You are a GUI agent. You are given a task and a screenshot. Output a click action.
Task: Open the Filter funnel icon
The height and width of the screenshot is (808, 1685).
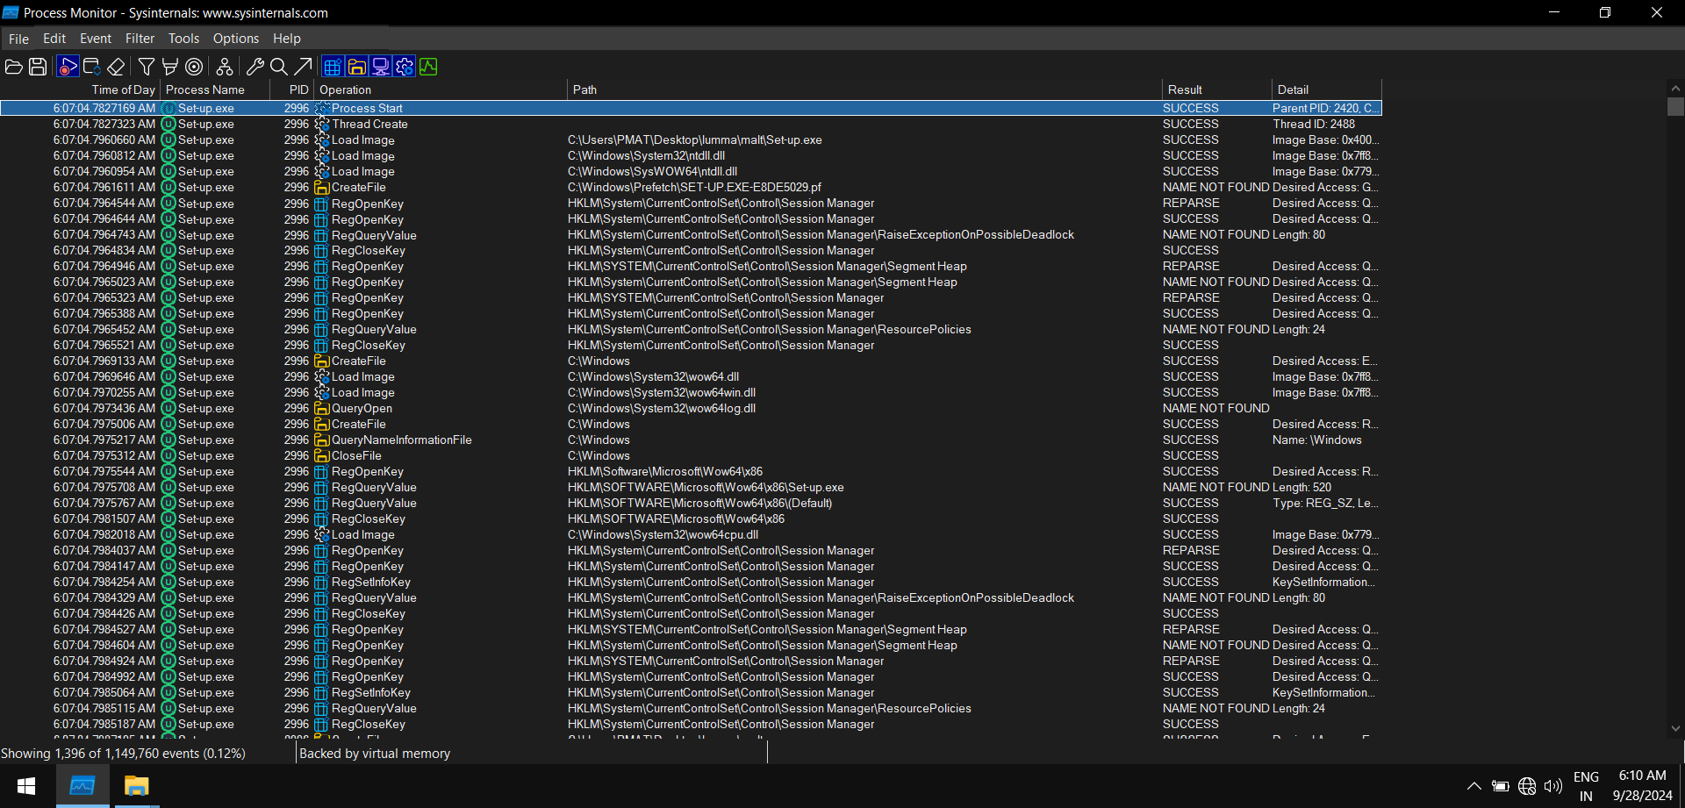[x=147, y=67]
